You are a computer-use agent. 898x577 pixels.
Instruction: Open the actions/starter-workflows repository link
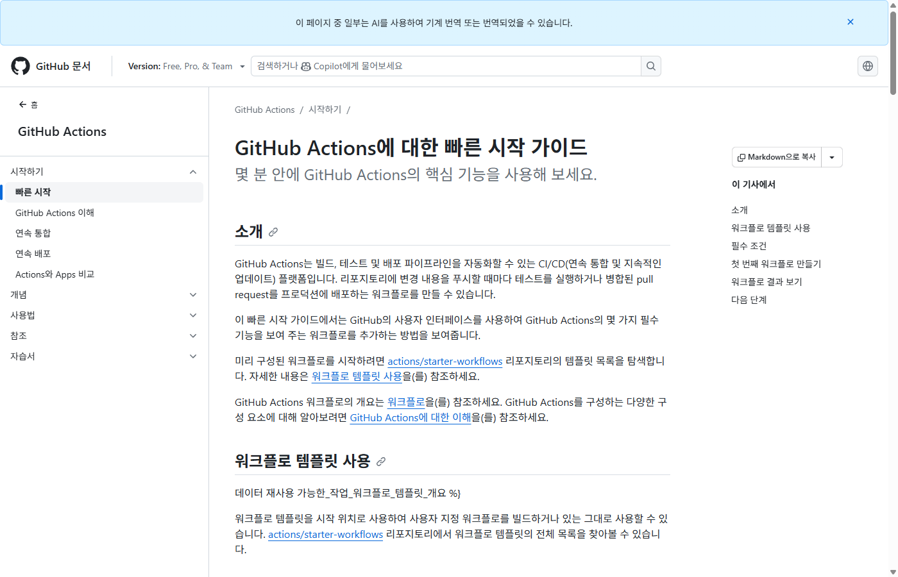click(x=445, y=361)
